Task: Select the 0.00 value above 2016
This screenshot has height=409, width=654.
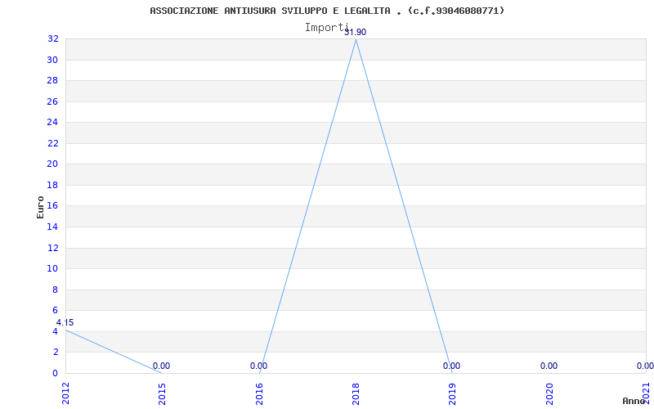Action: (258, 366)
